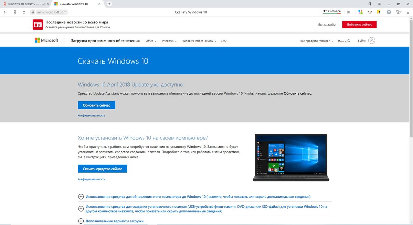The width and height of the screenshot is (413, 225).
Task: Click the account avatar icon next to Войти
Action: (372, 40)
